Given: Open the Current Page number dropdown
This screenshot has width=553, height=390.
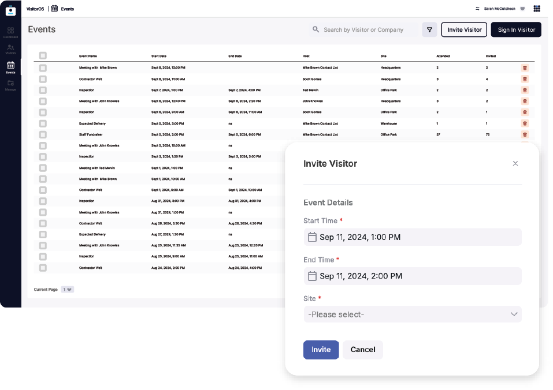Looking at the screenshot, I should [x=68, y=290].
